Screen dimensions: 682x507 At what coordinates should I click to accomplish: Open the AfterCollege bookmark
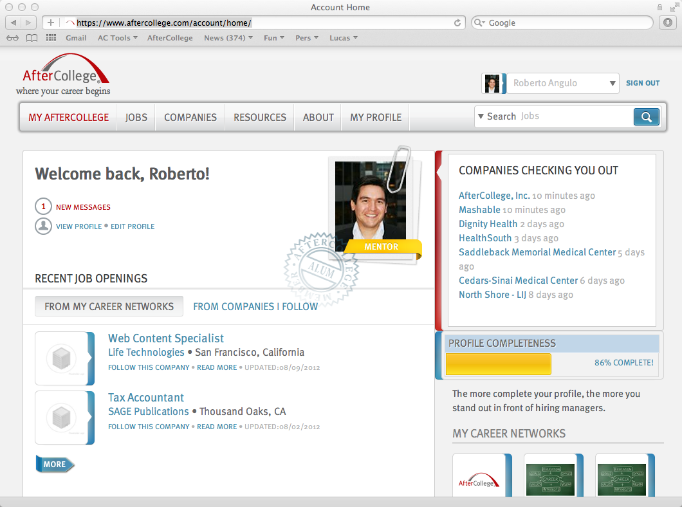tap(170, 38)
